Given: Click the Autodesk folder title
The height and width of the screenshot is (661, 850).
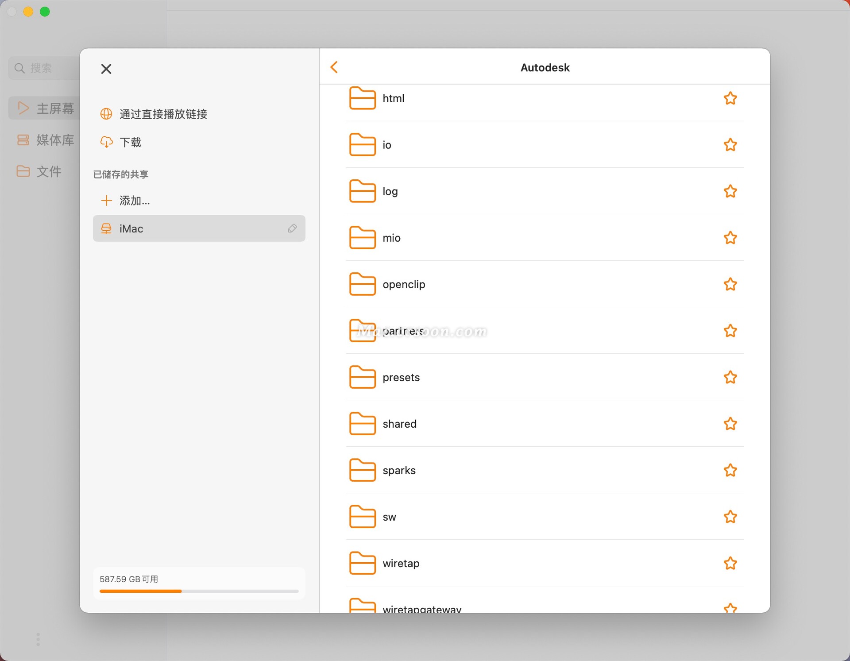Looking at the screenshot, I should 545,67.
